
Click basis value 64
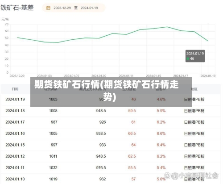coord(133,145)
